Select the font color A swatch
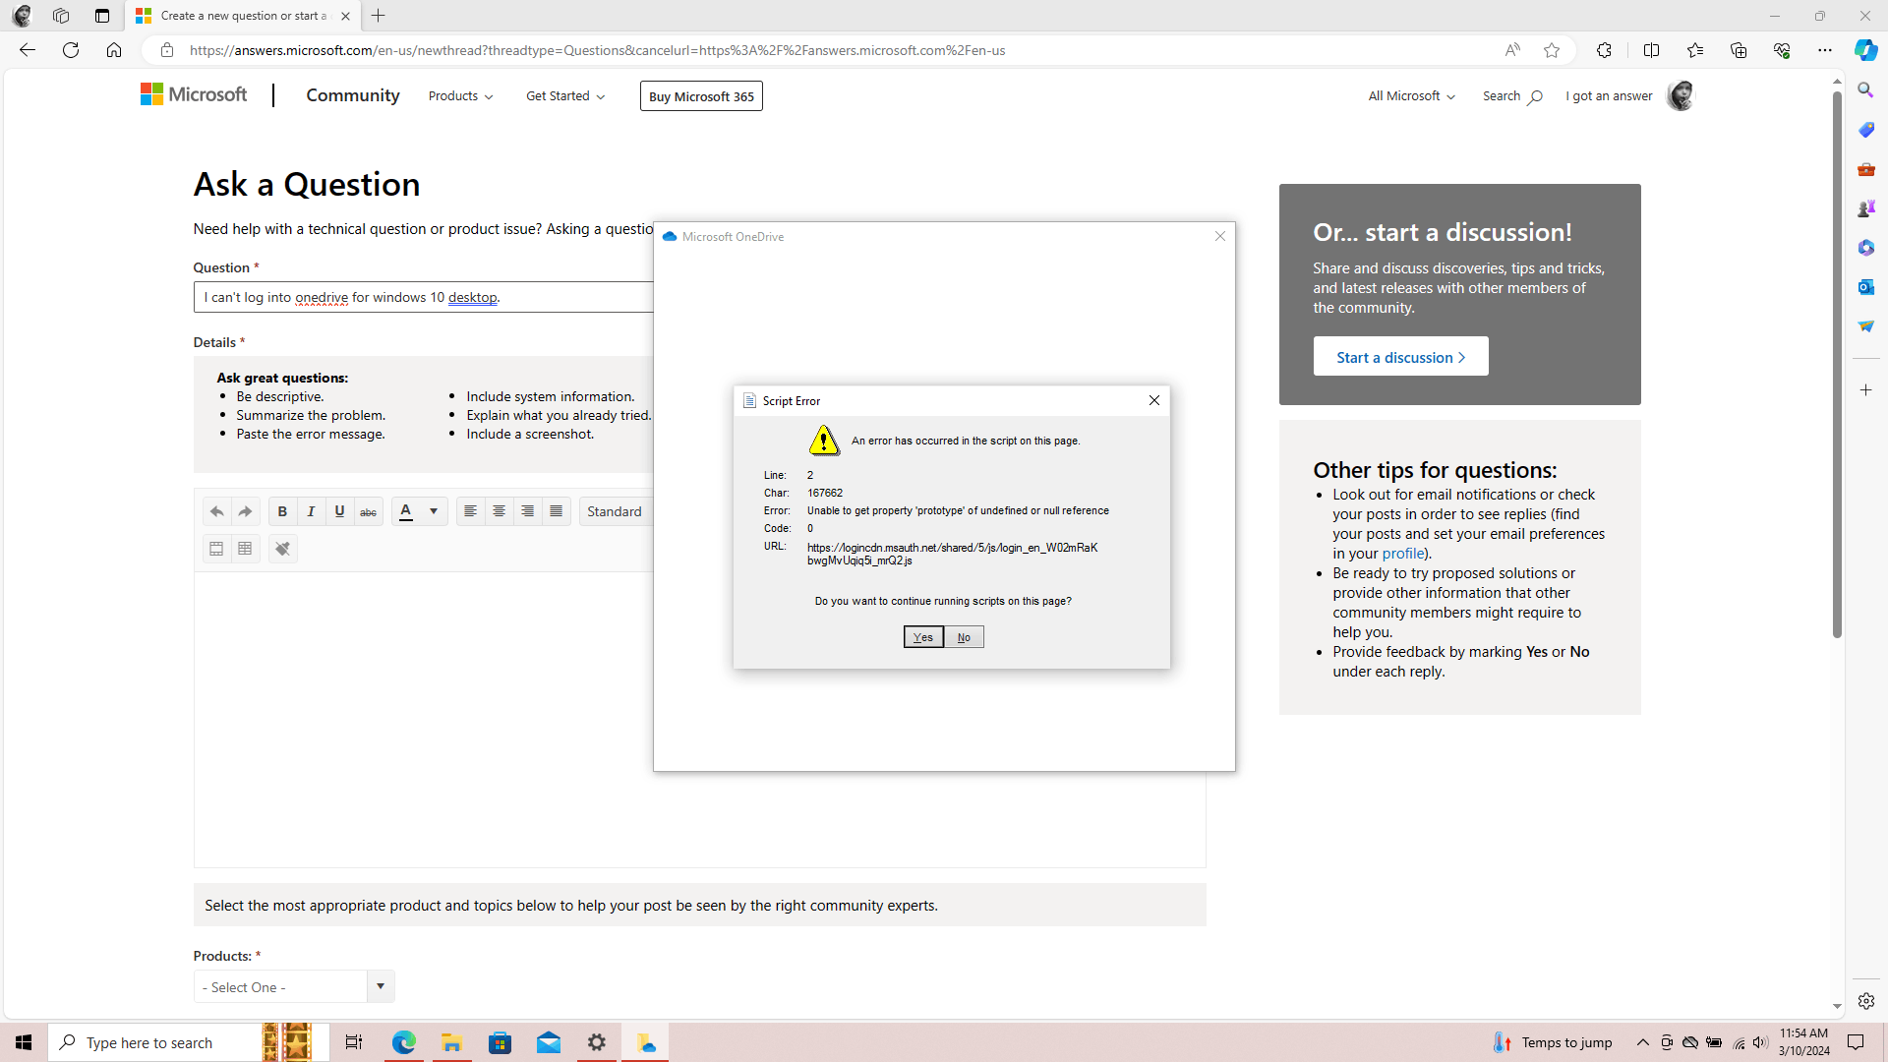The width and height of the screenshot is (1888, 1062). tap(406, 511)
